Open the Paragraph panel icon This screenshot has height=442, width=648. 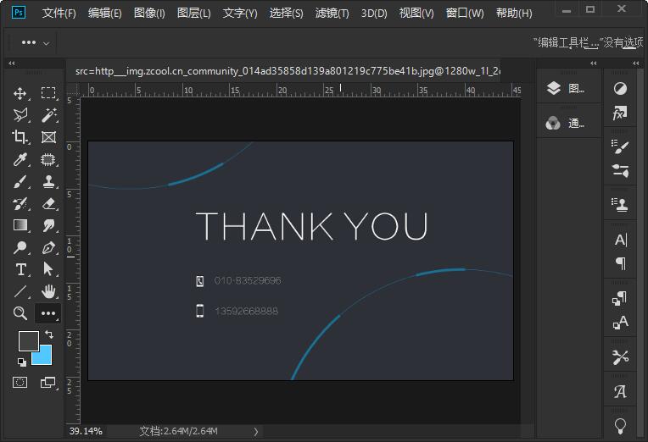pyautogui.click(x=620, y=263)
